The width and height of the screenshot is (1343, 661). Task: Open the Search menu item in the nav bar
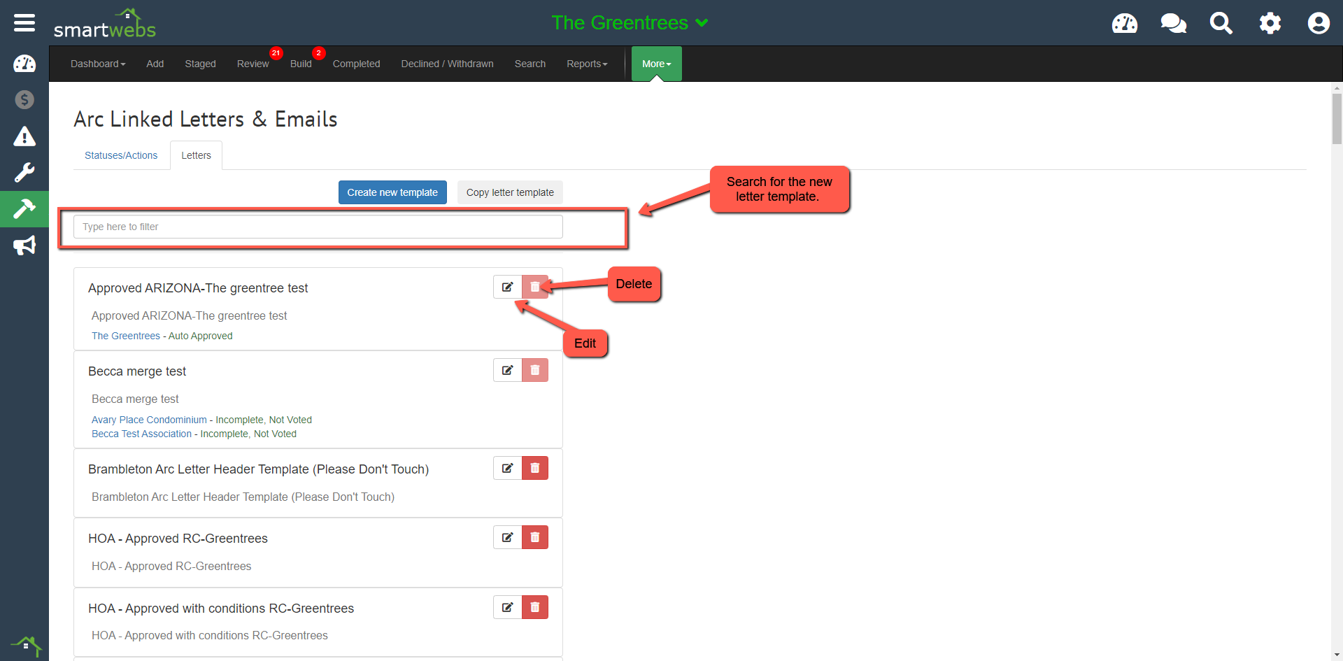click(530, 64)
